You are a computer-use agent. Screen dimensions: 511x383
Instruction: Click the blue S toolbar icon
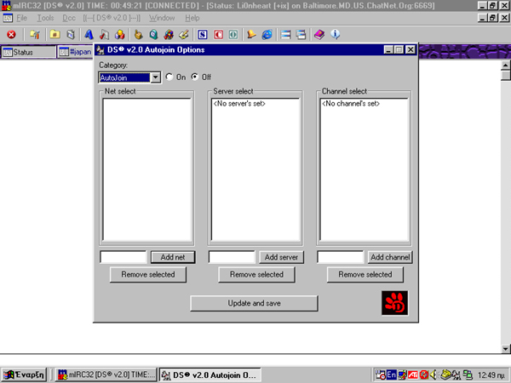point(203,35)
